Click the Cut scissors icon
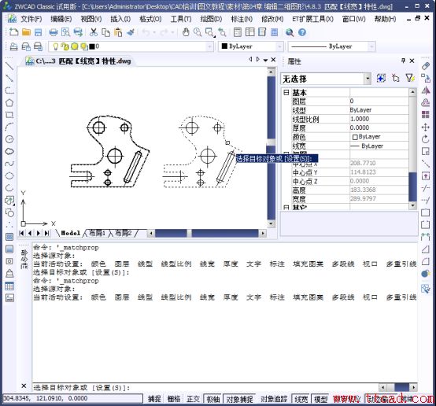The width and height of the screenshot is (436, 406). tap(94, 32)
